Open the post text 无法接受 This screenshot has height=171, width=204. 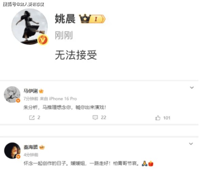[76, 55]
